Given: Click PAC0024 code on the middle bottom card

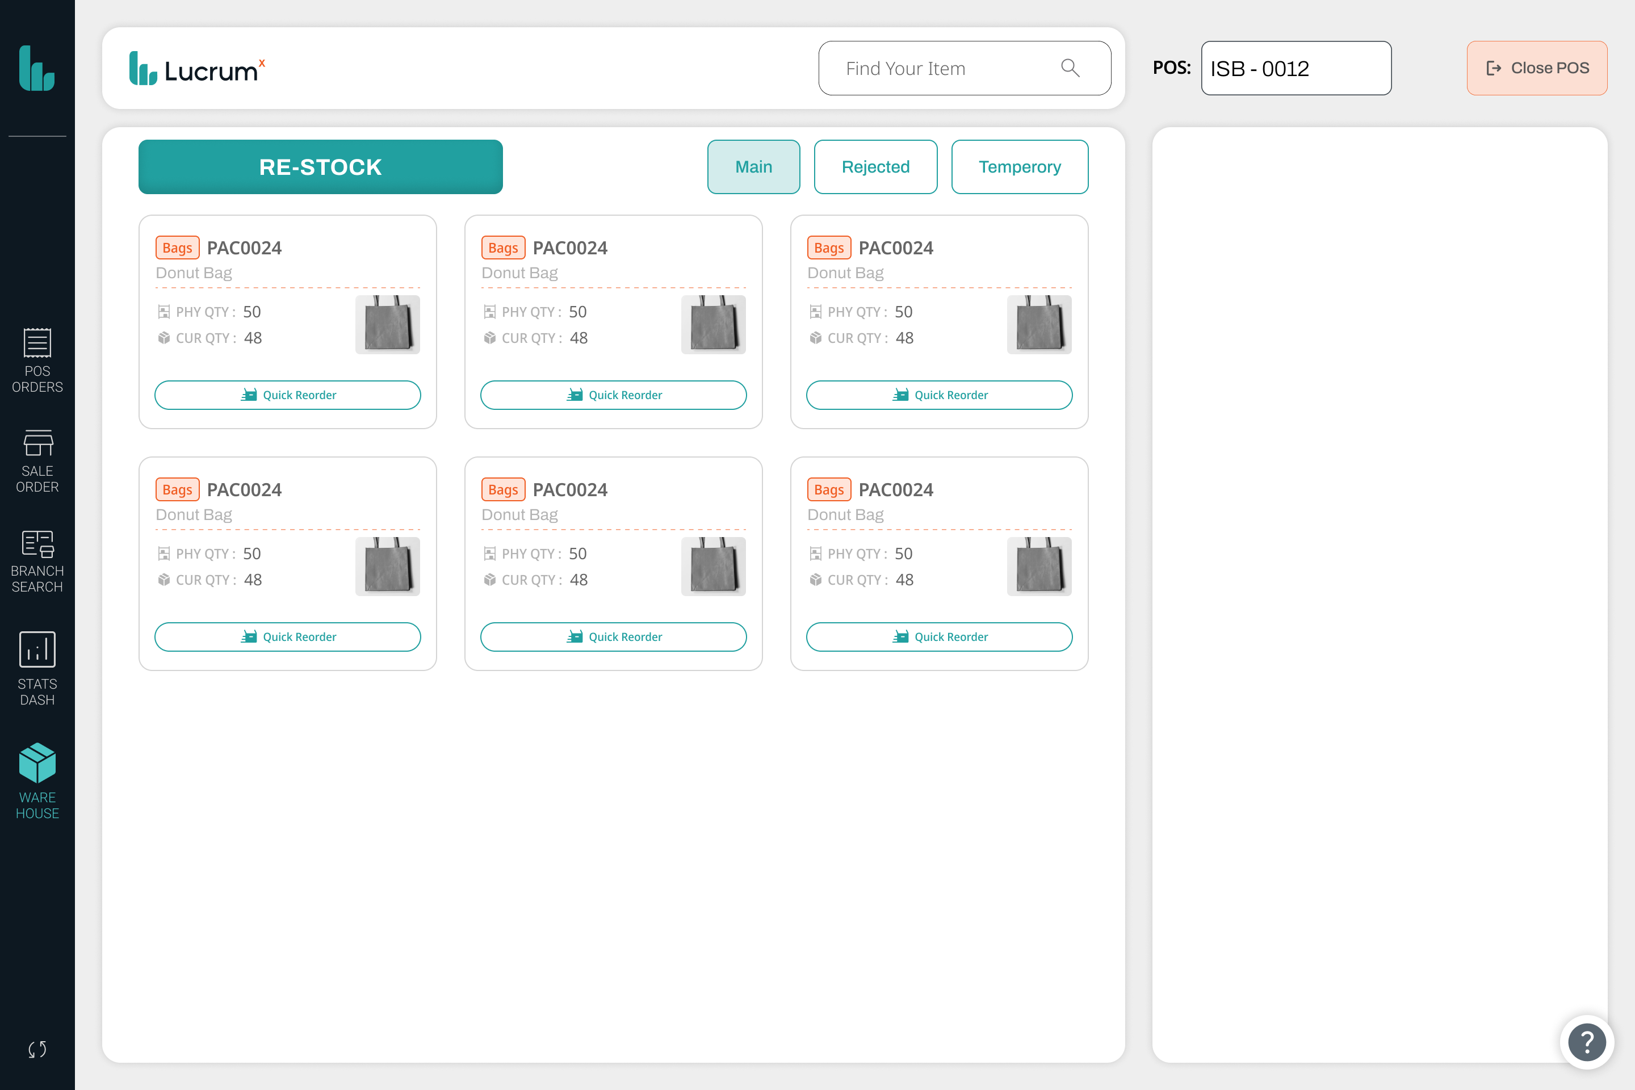Looking at the screenshot, I should click(x=570, y=490).
